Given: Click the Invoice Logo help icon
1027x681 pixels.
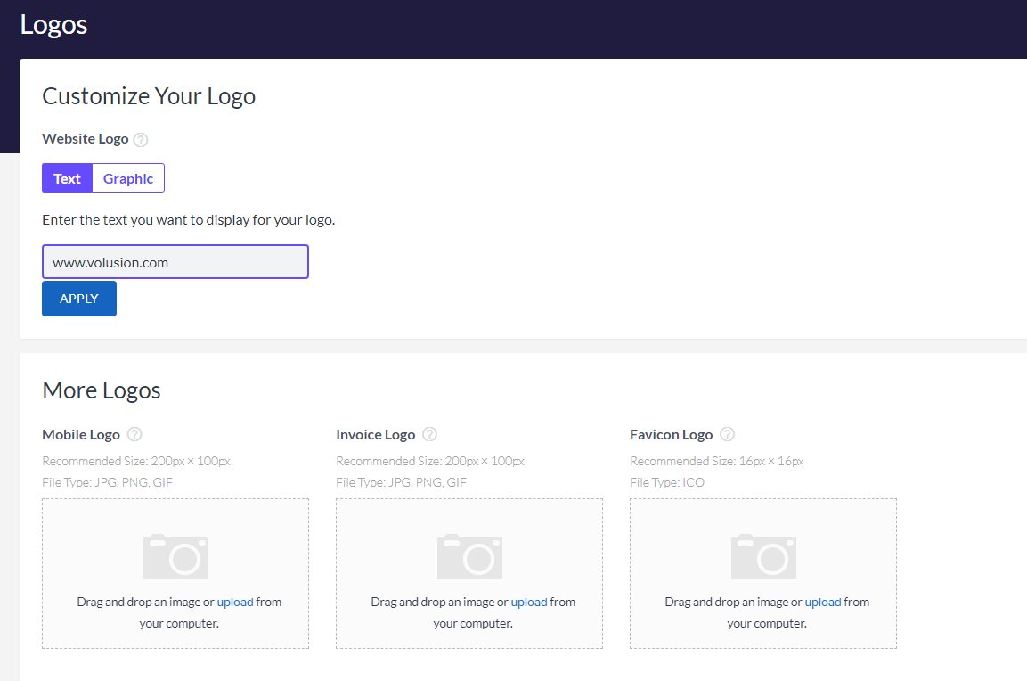Looking at the screenshot, I should 429,435.
